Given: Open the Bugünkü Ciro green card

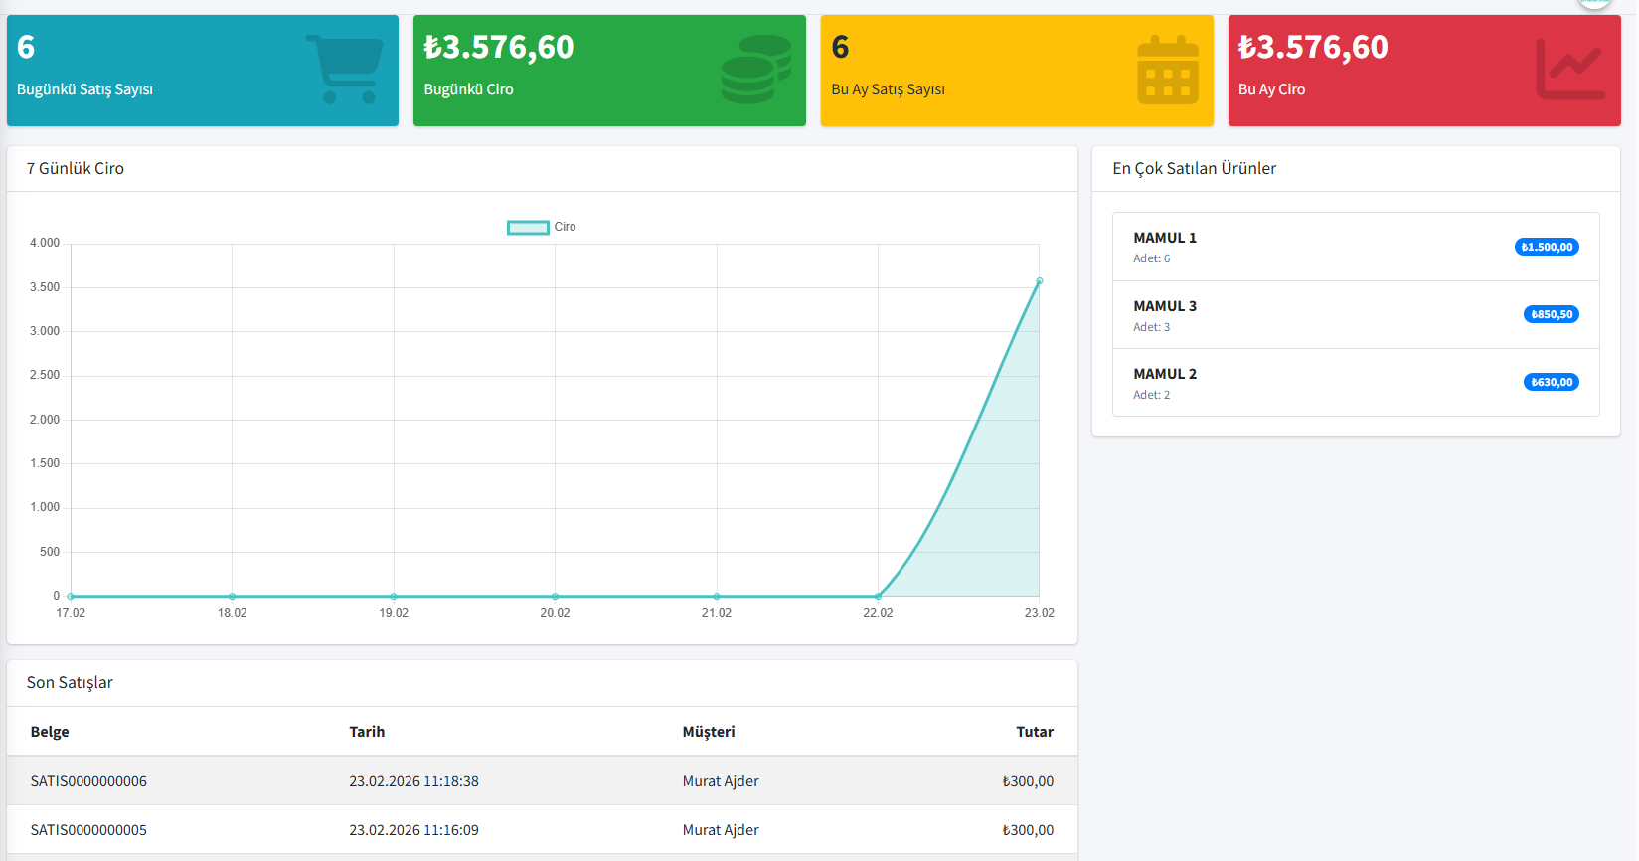Looking at the screenshot, I should (608, 71).
